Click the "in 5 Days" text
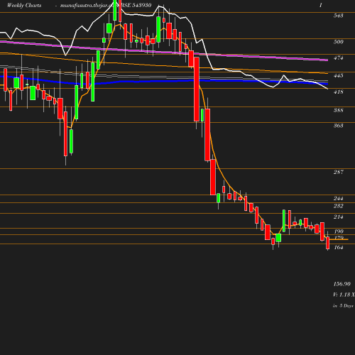This screenshot has width=355, height=355. [343, 306]
